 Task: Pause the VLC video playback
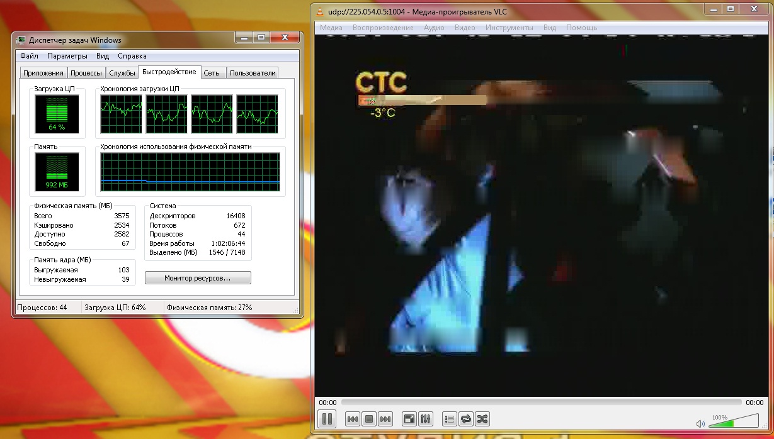327,419
